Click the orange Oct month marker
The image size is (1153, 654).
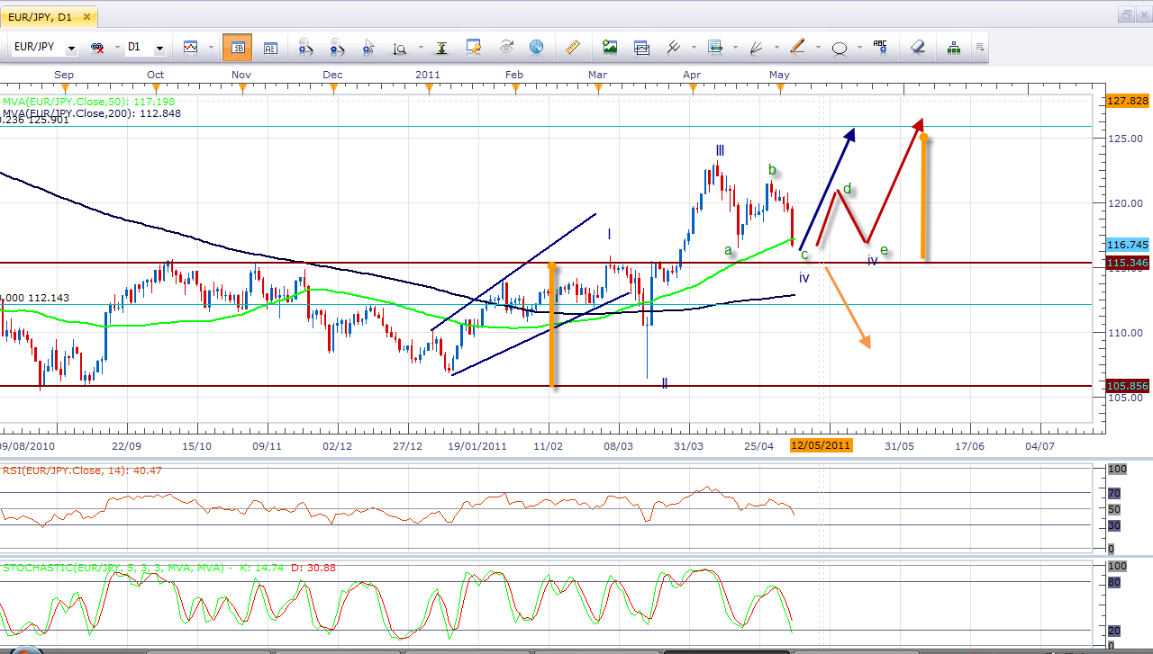pos(156,87)
